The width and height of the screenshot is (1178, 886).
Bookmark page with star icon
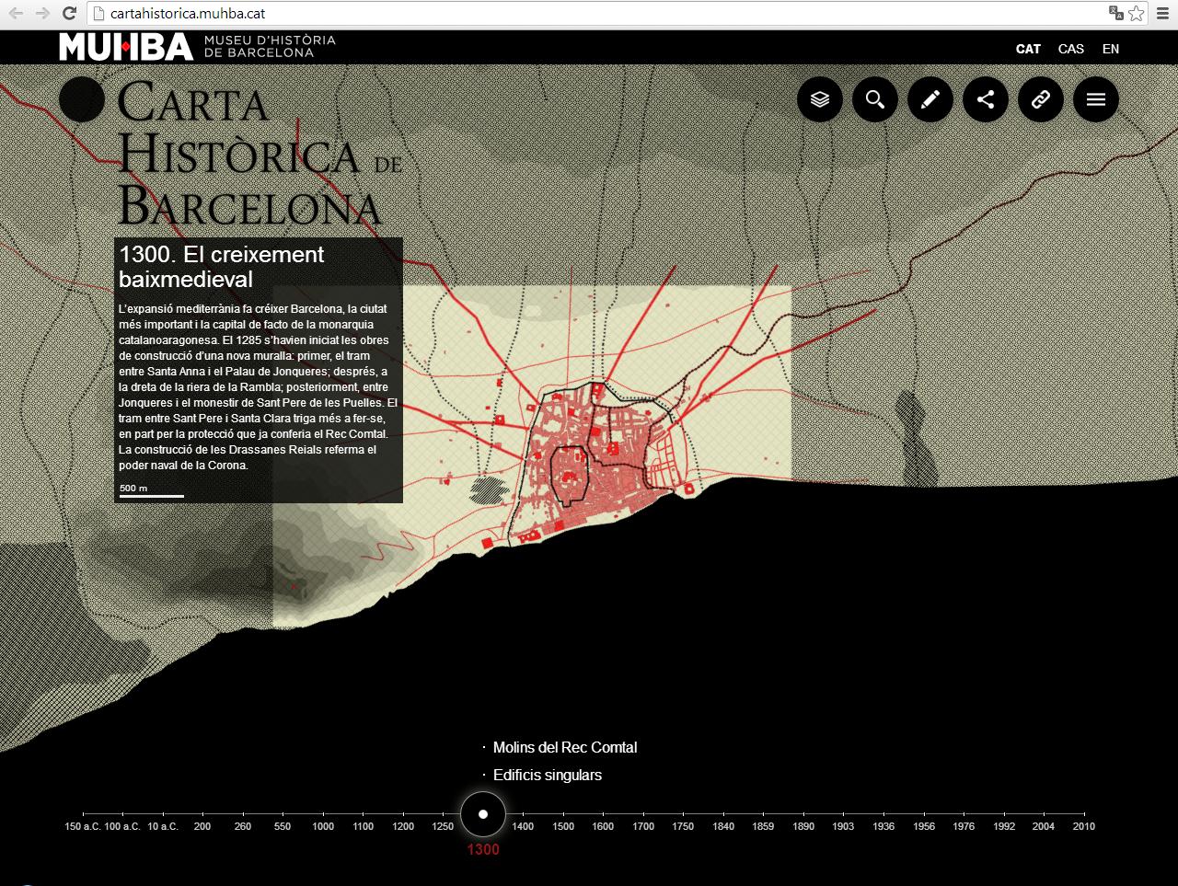tap(1137, 14)
